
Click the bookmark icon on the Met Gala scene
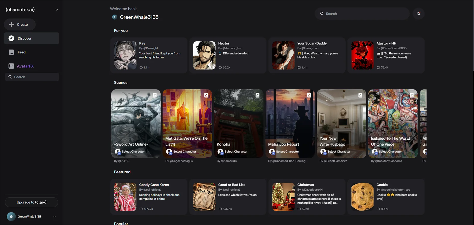(206, 95)
